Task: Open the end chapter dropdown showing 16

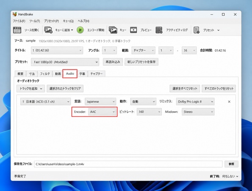Action: pyautogui.click(x=189, y=51)
